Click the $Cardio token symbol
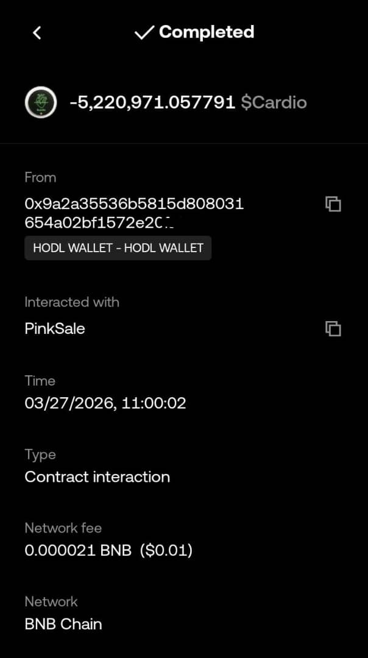This screenshot has height=658, width=368. pos(274,102)
